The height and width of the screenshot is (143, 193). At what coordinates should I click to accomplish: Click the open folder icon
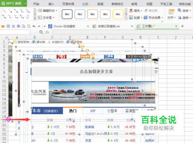coord(3,27)
